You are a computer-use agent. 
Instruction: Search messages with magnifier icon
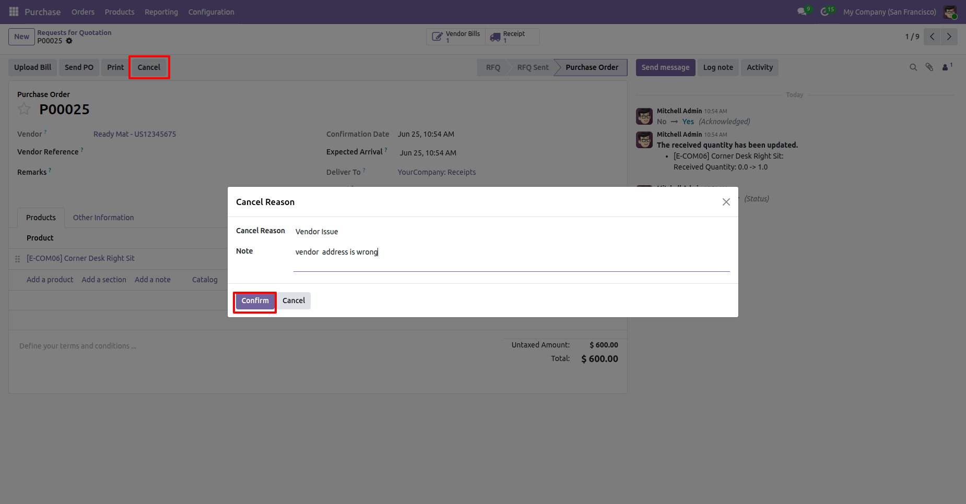(x=913, y=67)
